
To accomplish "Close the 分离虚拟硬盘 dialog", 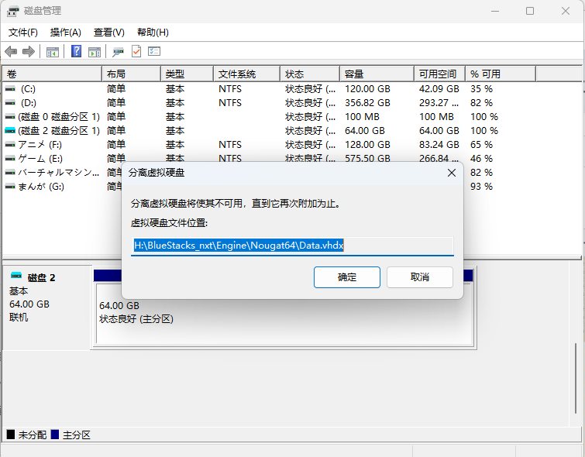I will [x=452, y=173].
